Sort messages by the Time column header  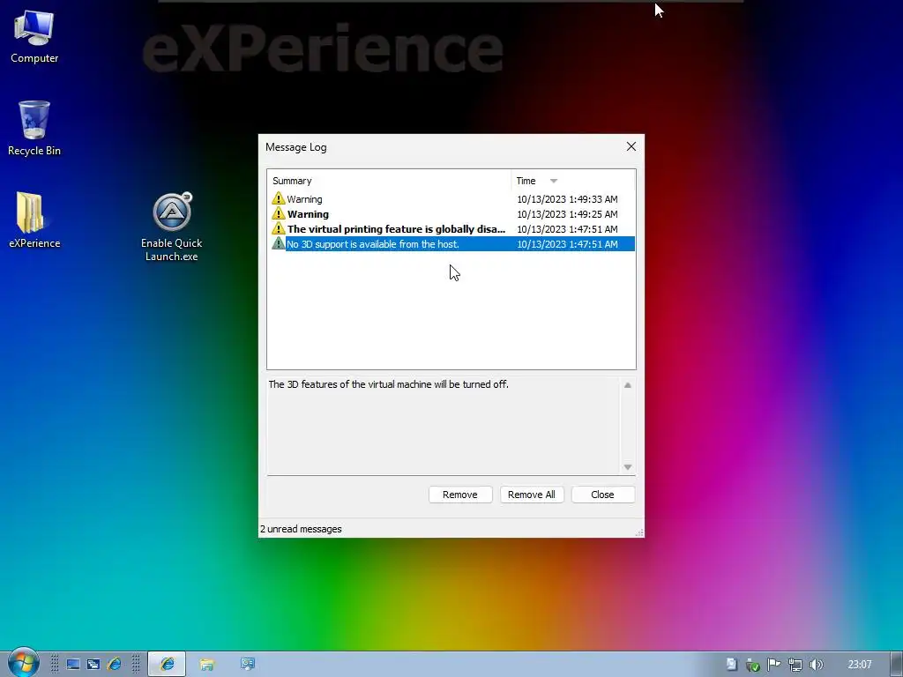click(x=573, y=181)
